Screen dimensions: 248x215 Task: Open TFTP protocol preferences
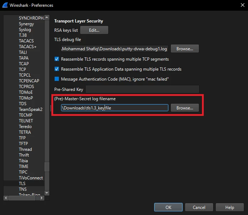pyautogui.click(x=23, y=144)
